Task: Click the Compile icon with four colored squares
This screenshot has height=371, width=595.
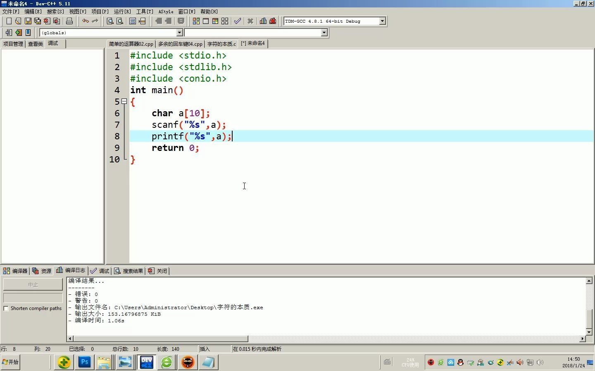Action: point(196,21)
